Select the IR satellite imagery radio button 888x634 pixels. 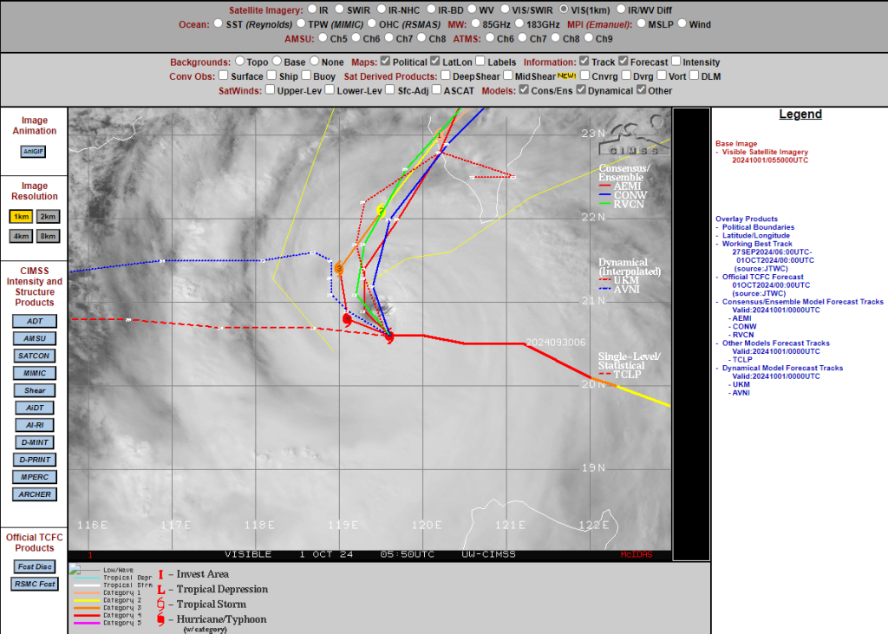(312, 9)
